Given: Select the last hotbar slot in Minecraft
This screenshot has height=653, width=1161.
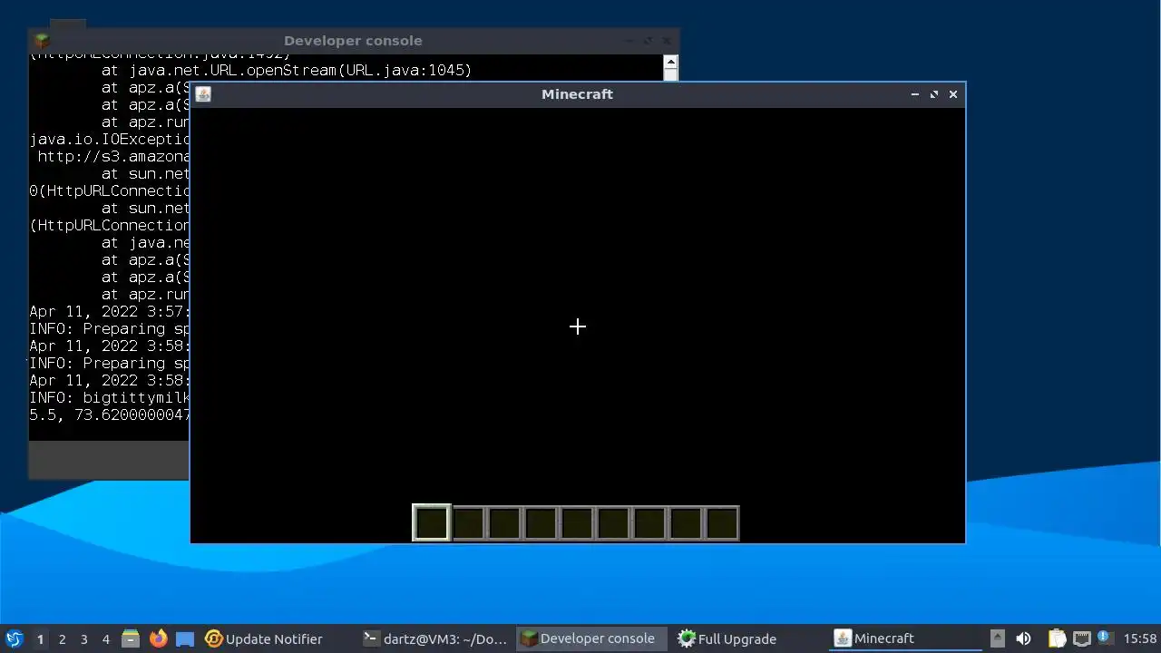Looking at the screenshot, I should coord(722,523).
